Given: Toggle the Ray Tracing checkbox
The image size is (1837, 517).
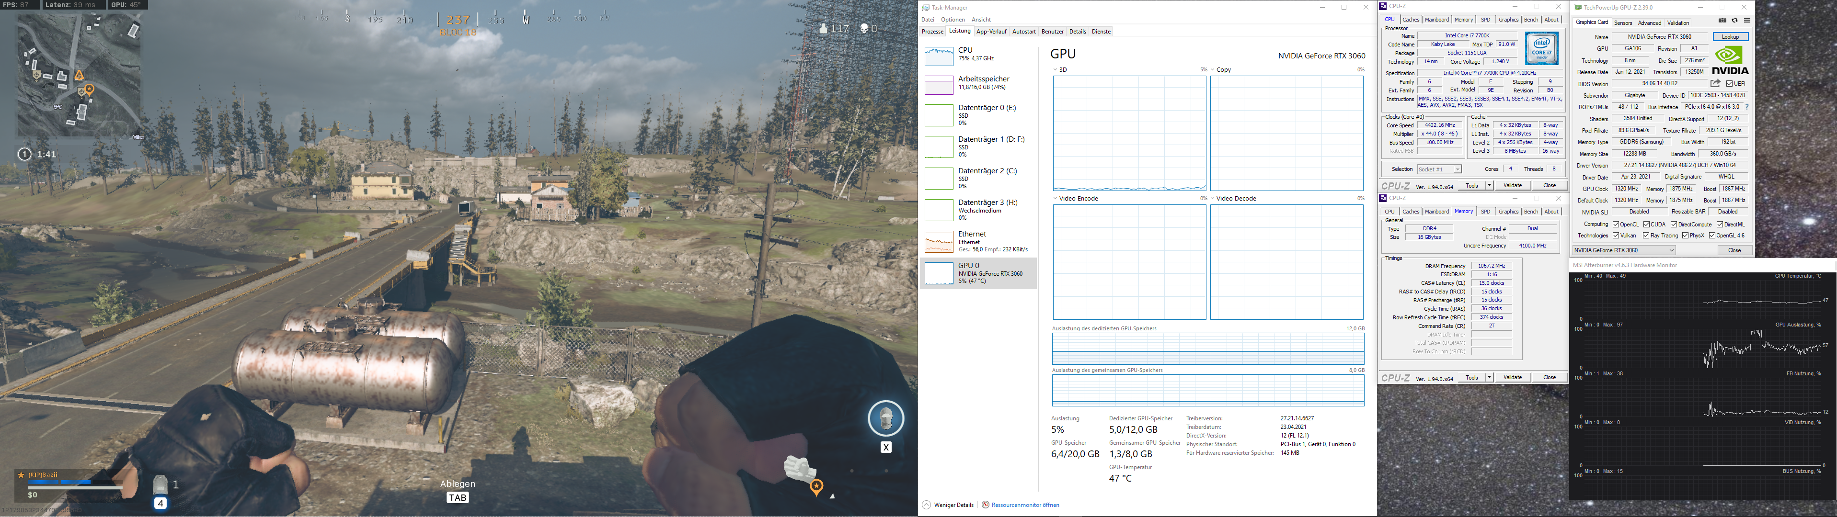Looking at the screenshot, I should (1646, 236).
